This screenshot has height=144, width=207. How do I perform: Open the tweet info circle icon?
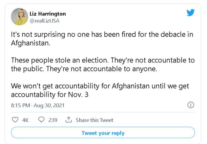(x=191, y=105)
